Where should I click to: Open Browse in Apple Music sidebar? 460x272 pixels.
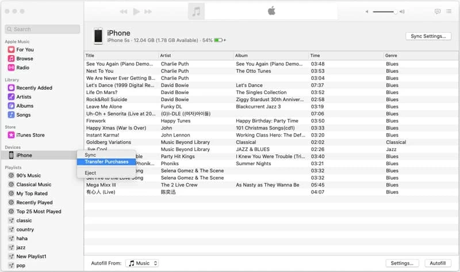[24, 59]
